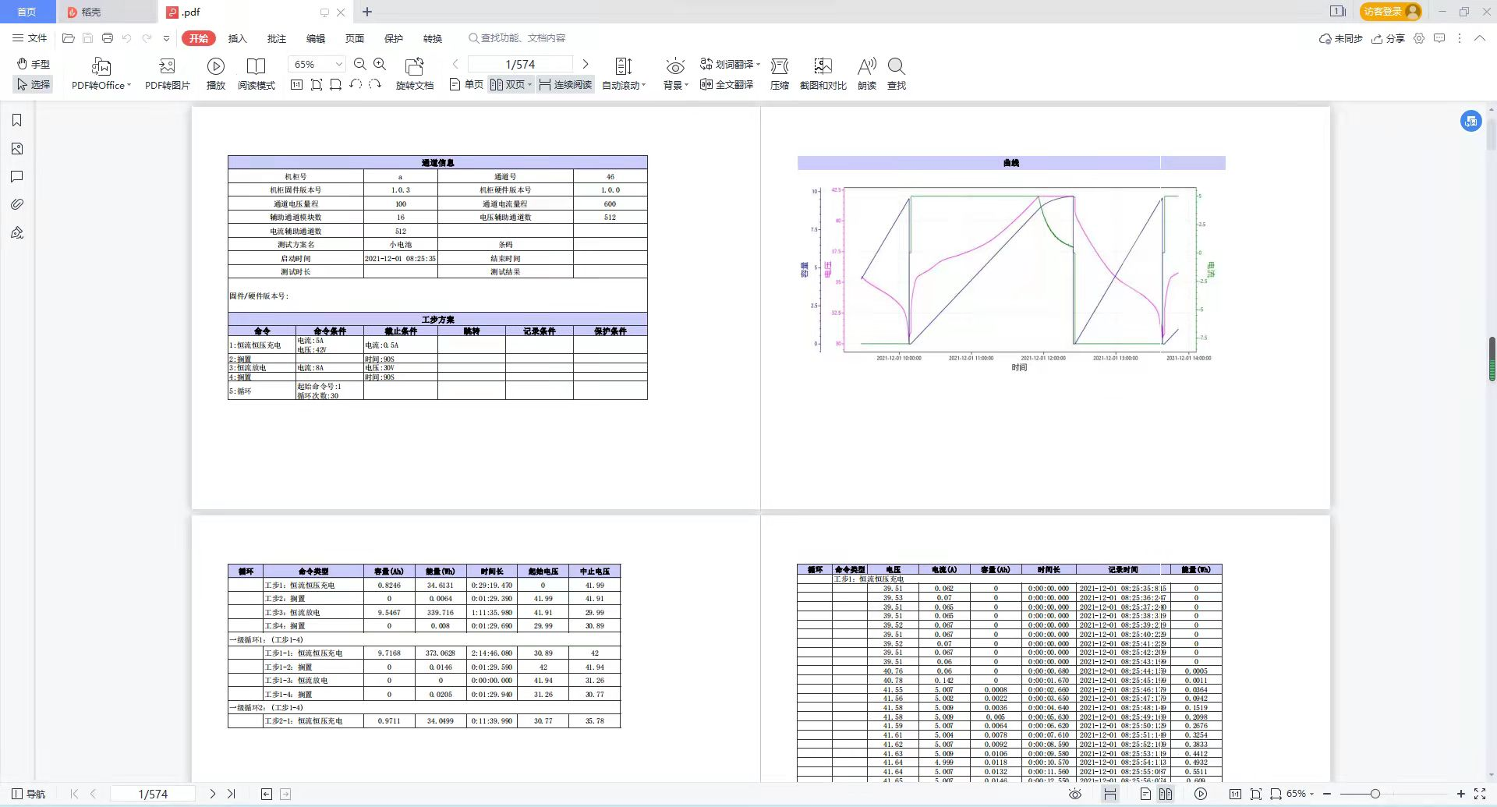Toggle 导航 navigation pane in status bar

coord(28,794)
